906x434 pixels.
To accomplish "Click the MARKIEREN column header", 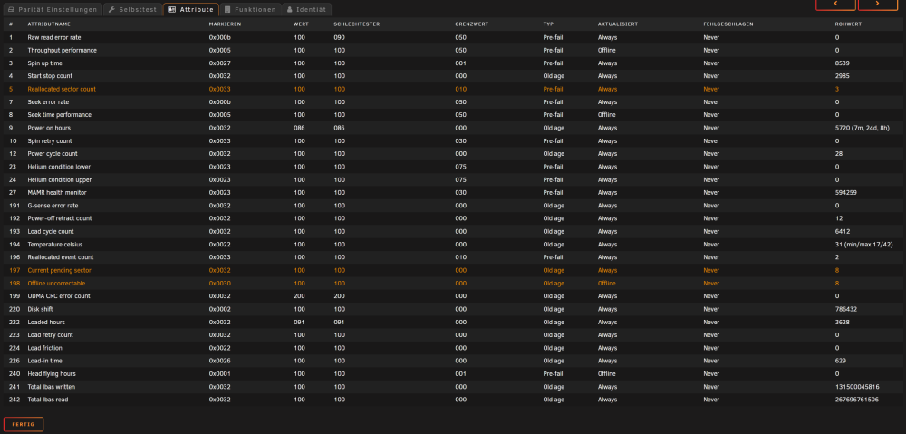I will 225,24.
